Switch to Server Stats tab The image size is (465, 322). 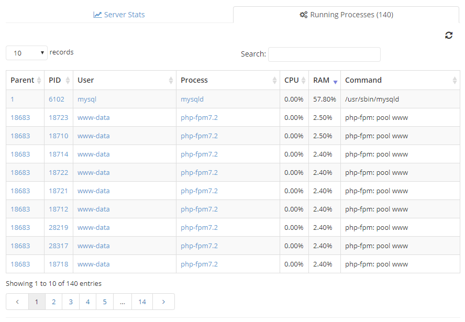(119, 15)
